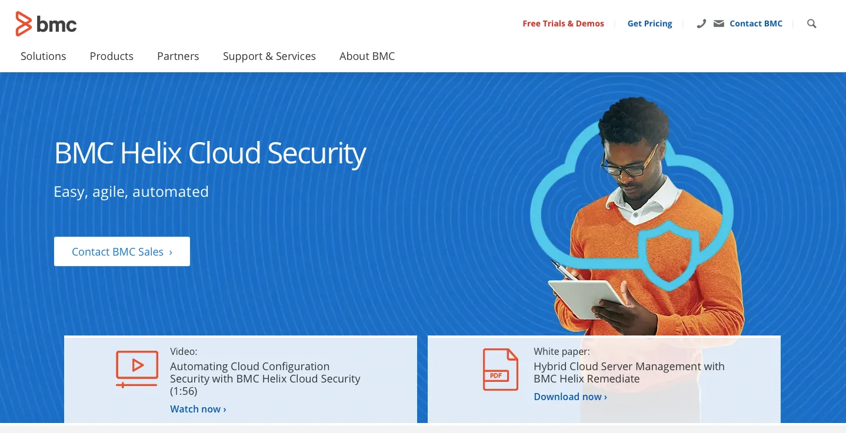Click the video player icon
The height and width of the screenshot is (433, 846).
click(137, 369)
